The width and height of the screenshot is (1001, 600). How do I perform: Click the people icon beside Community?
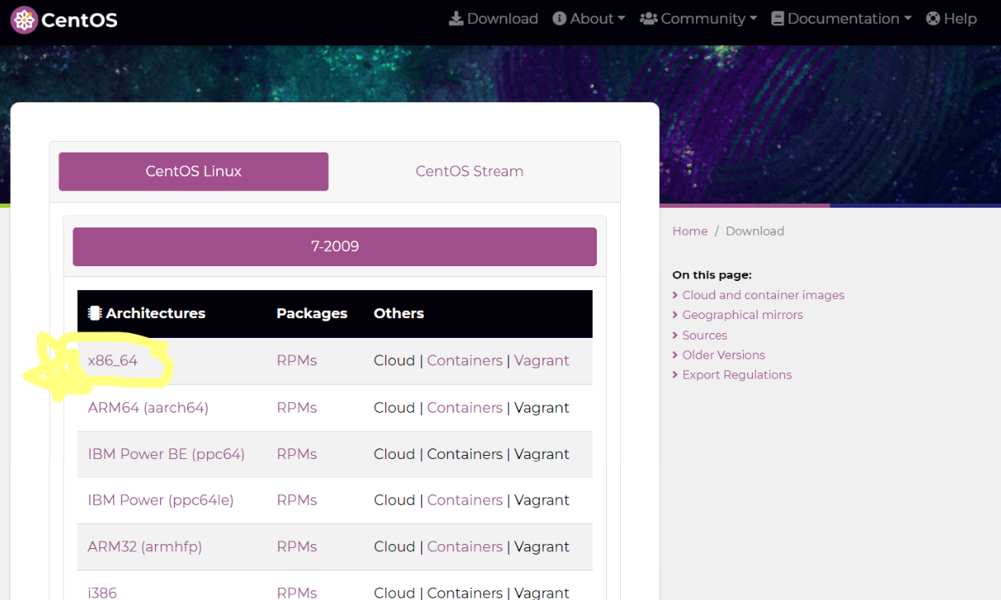(x=648, y=18)
